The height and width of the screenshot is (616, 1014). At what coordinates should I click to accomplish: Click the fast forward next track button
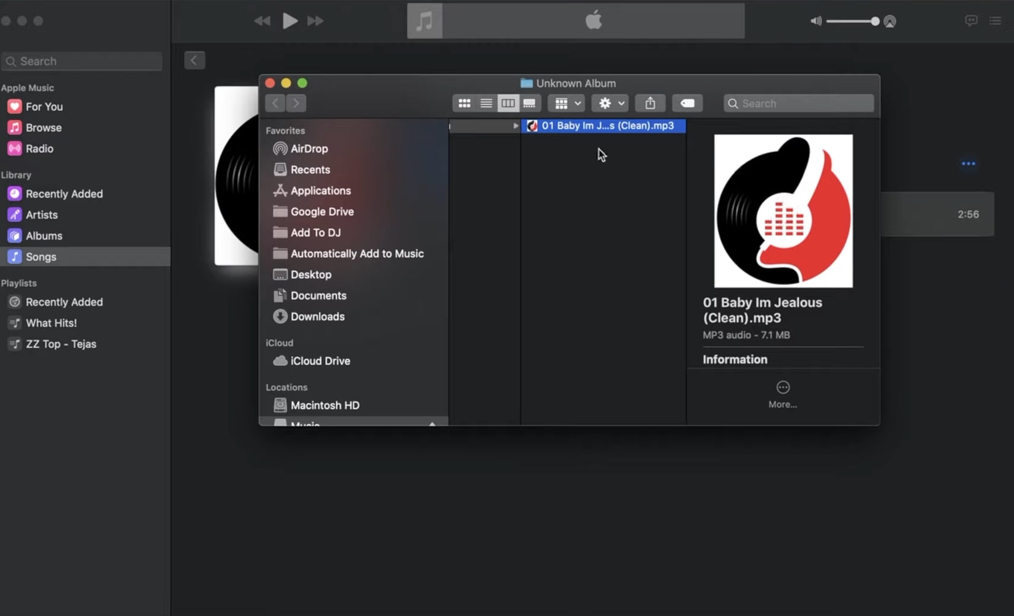click(316, 21)
